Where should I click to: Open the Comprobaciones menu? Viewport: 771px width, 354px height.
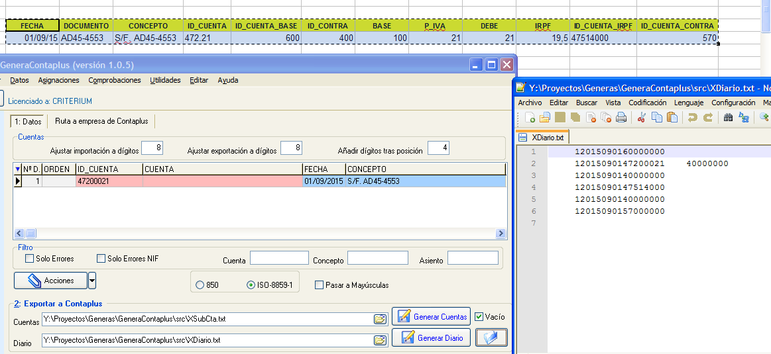click(x=115, y=80)
